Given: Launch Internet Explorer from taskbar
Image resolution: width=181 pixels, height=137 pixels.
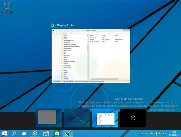Looking at the screenshot, I should [35, 133].
